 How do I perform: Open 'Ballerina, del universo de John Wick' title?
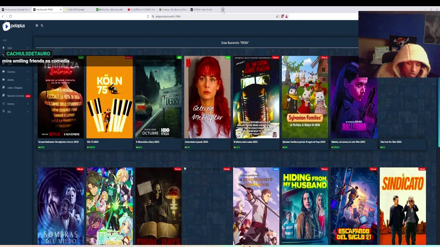click(x=348, y=142)
